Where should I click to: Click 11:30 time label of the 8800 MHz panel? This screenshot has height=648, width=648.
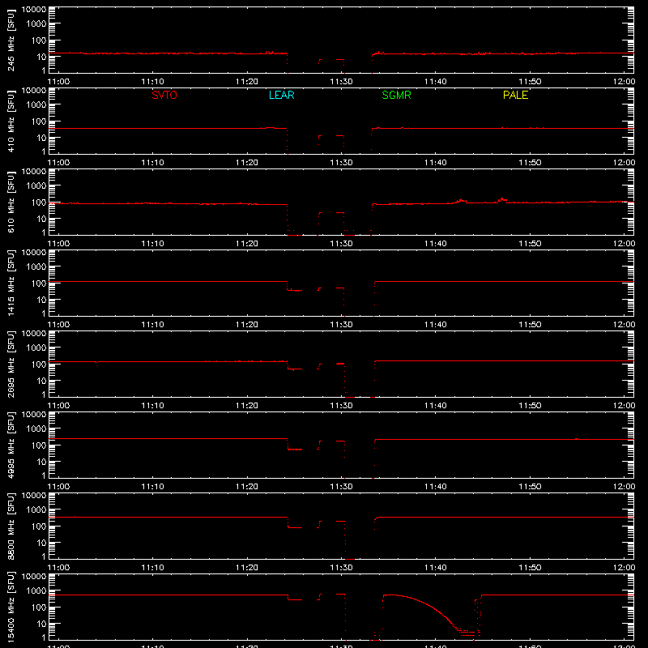341,568
